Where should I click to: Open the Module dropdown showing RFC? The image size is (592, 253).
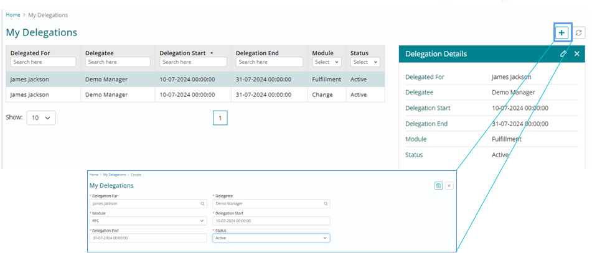(147, 221)
